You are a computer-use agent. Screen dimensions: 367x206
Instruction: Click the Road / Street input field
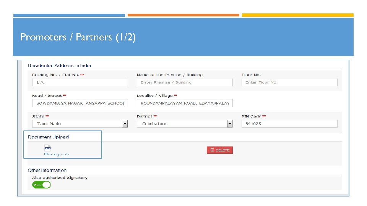[x=80, y=103]
